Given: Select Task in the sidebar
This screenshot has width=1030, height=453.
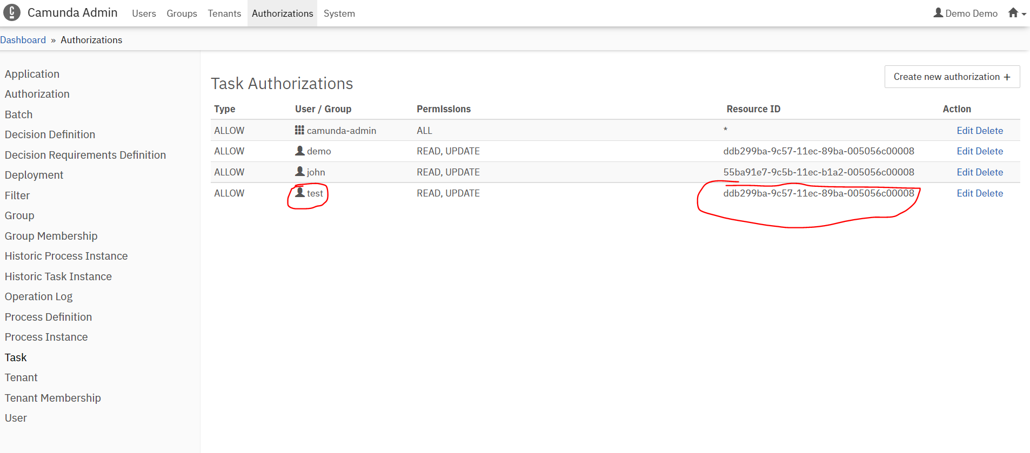Looking at the screenshot, I should click(16, 357).
